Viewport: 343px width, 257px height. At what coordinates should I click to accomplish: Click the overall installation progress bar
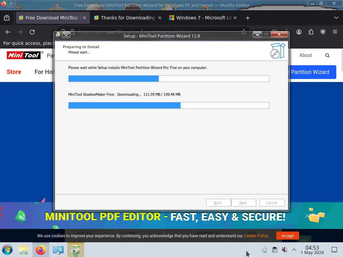(169, 79)
